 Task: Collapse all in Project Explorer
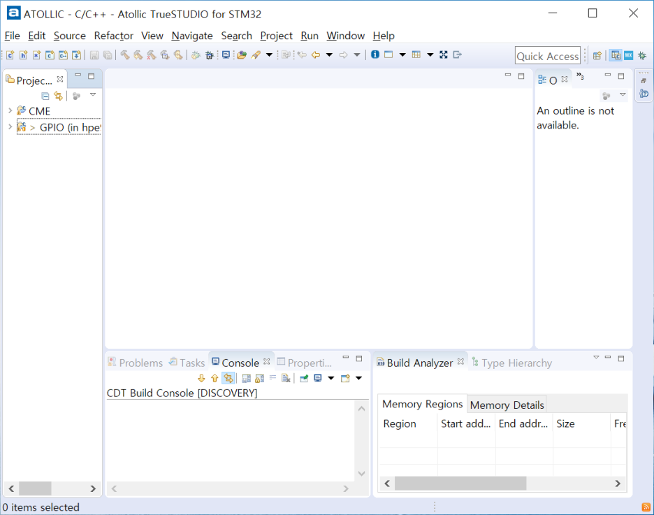tap(45, 96)
